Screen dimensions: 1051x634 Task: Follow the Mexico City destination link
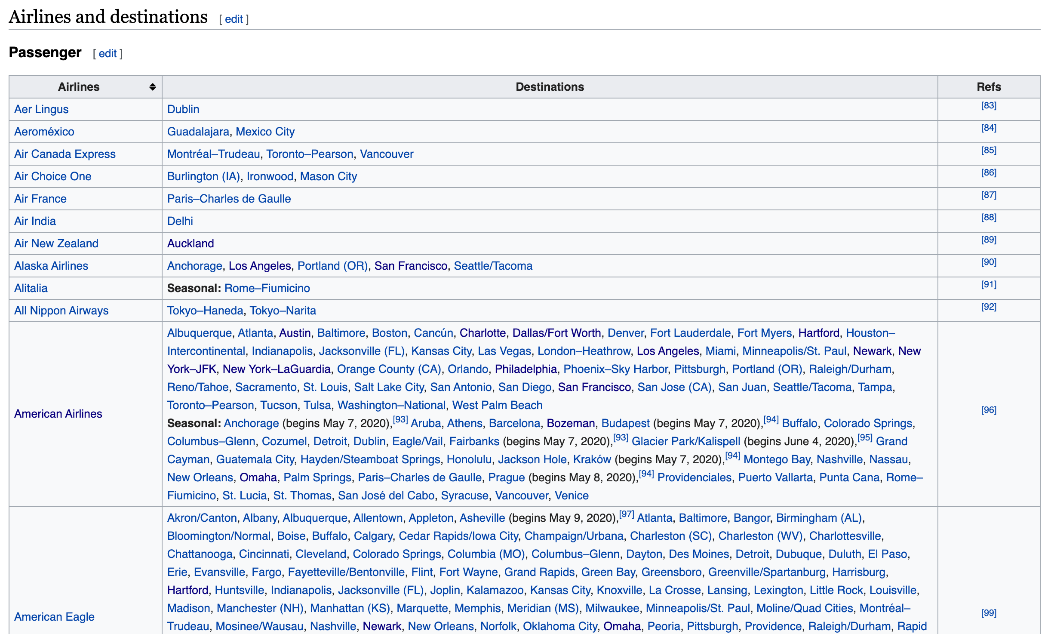click(265, 132)
